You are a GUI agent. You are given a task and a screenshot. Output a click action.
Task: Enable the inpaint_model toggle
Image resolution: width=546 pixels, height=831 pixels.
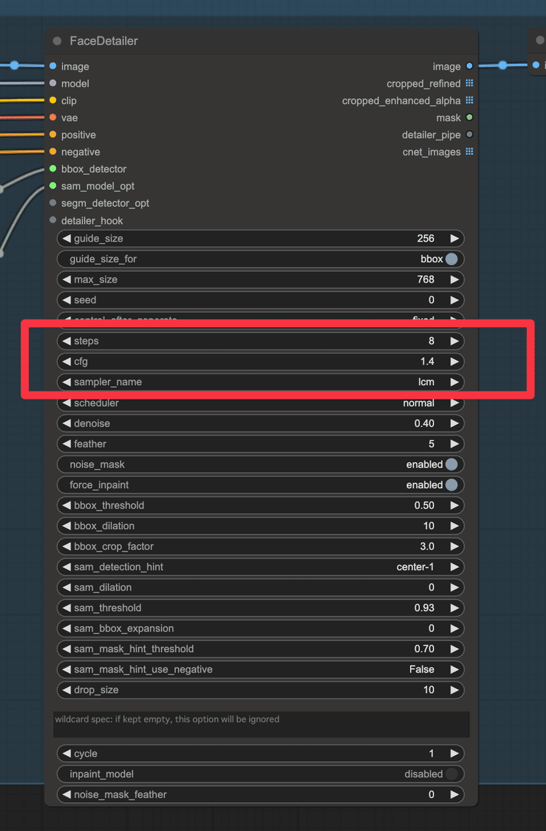pyautogui.click(x=451, y=774)
